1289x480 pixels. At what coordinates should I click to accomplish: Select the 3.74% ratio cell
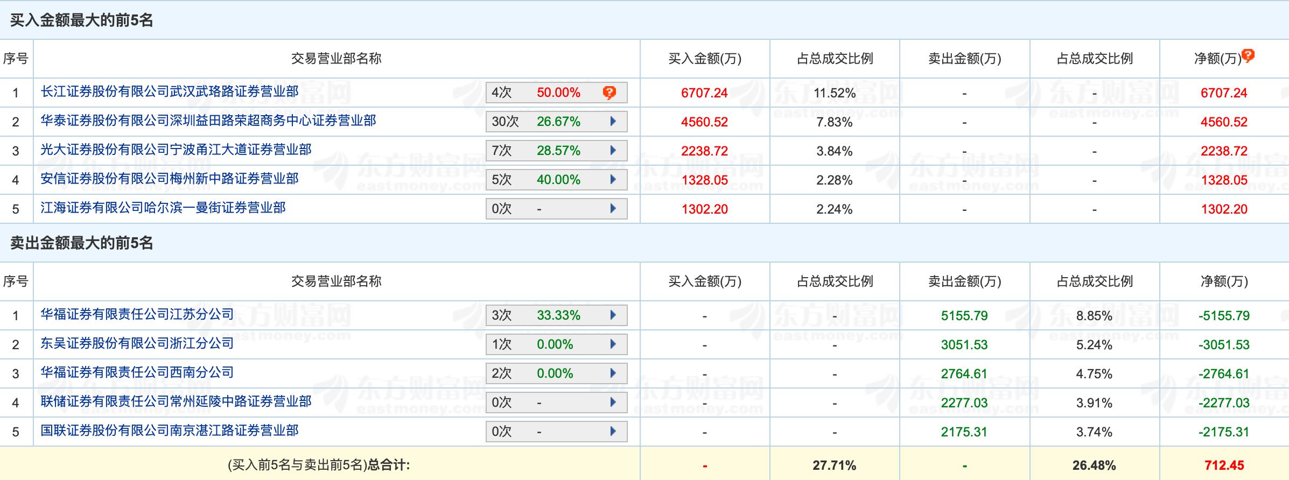point(1094,432)
